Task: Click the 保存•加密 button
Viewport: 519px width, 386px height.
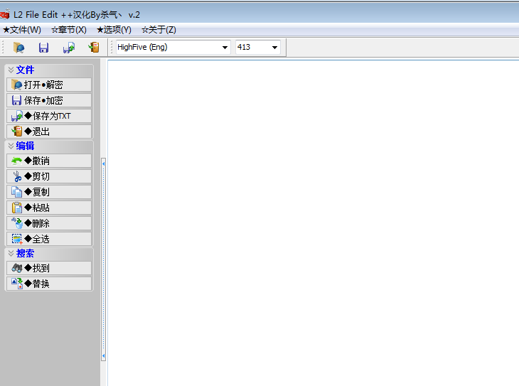Action: [x=49, y=100]
